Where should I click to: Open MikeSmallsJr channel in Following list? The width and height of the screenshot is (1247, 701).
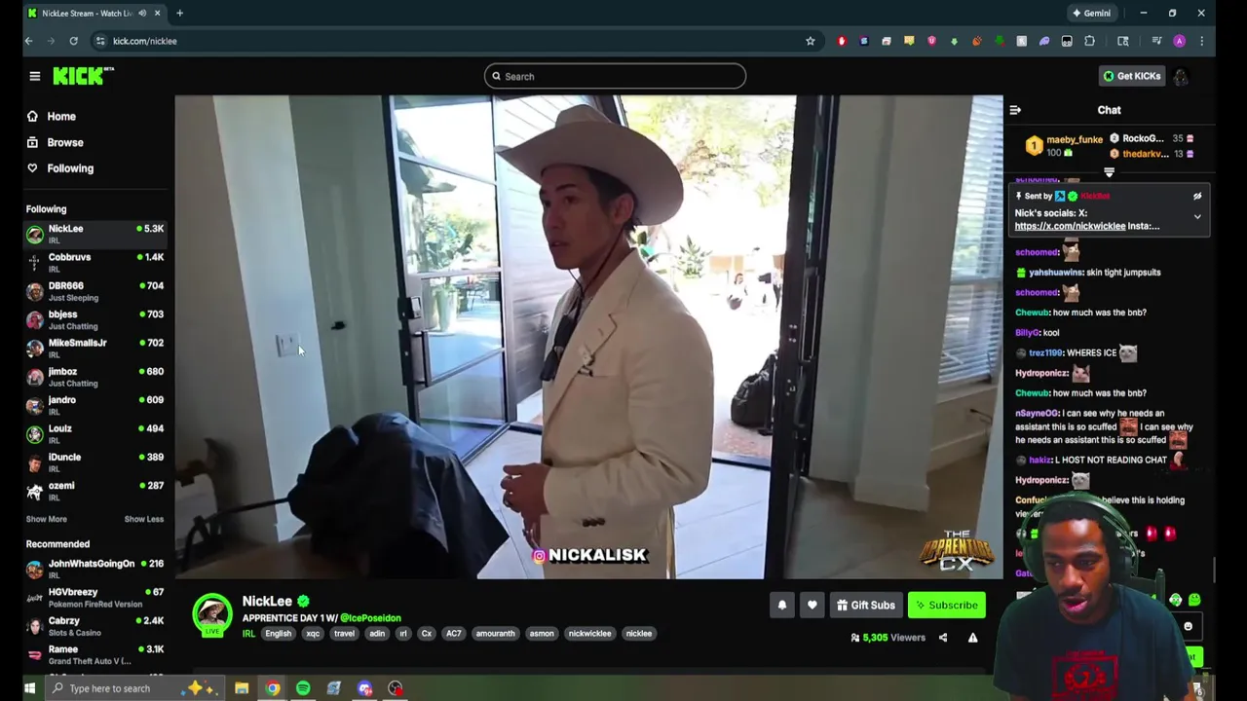coord(95,348)
